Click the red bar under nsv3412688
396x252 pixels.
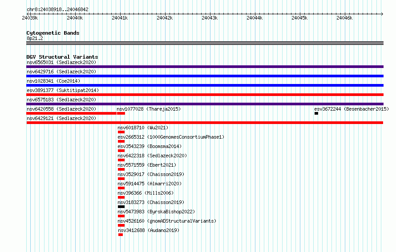point(121,235)
